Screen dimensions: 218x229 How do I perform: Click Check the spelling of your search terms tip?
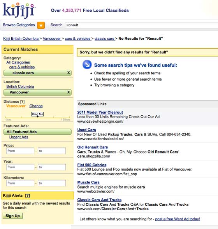[x=127, y=73]
